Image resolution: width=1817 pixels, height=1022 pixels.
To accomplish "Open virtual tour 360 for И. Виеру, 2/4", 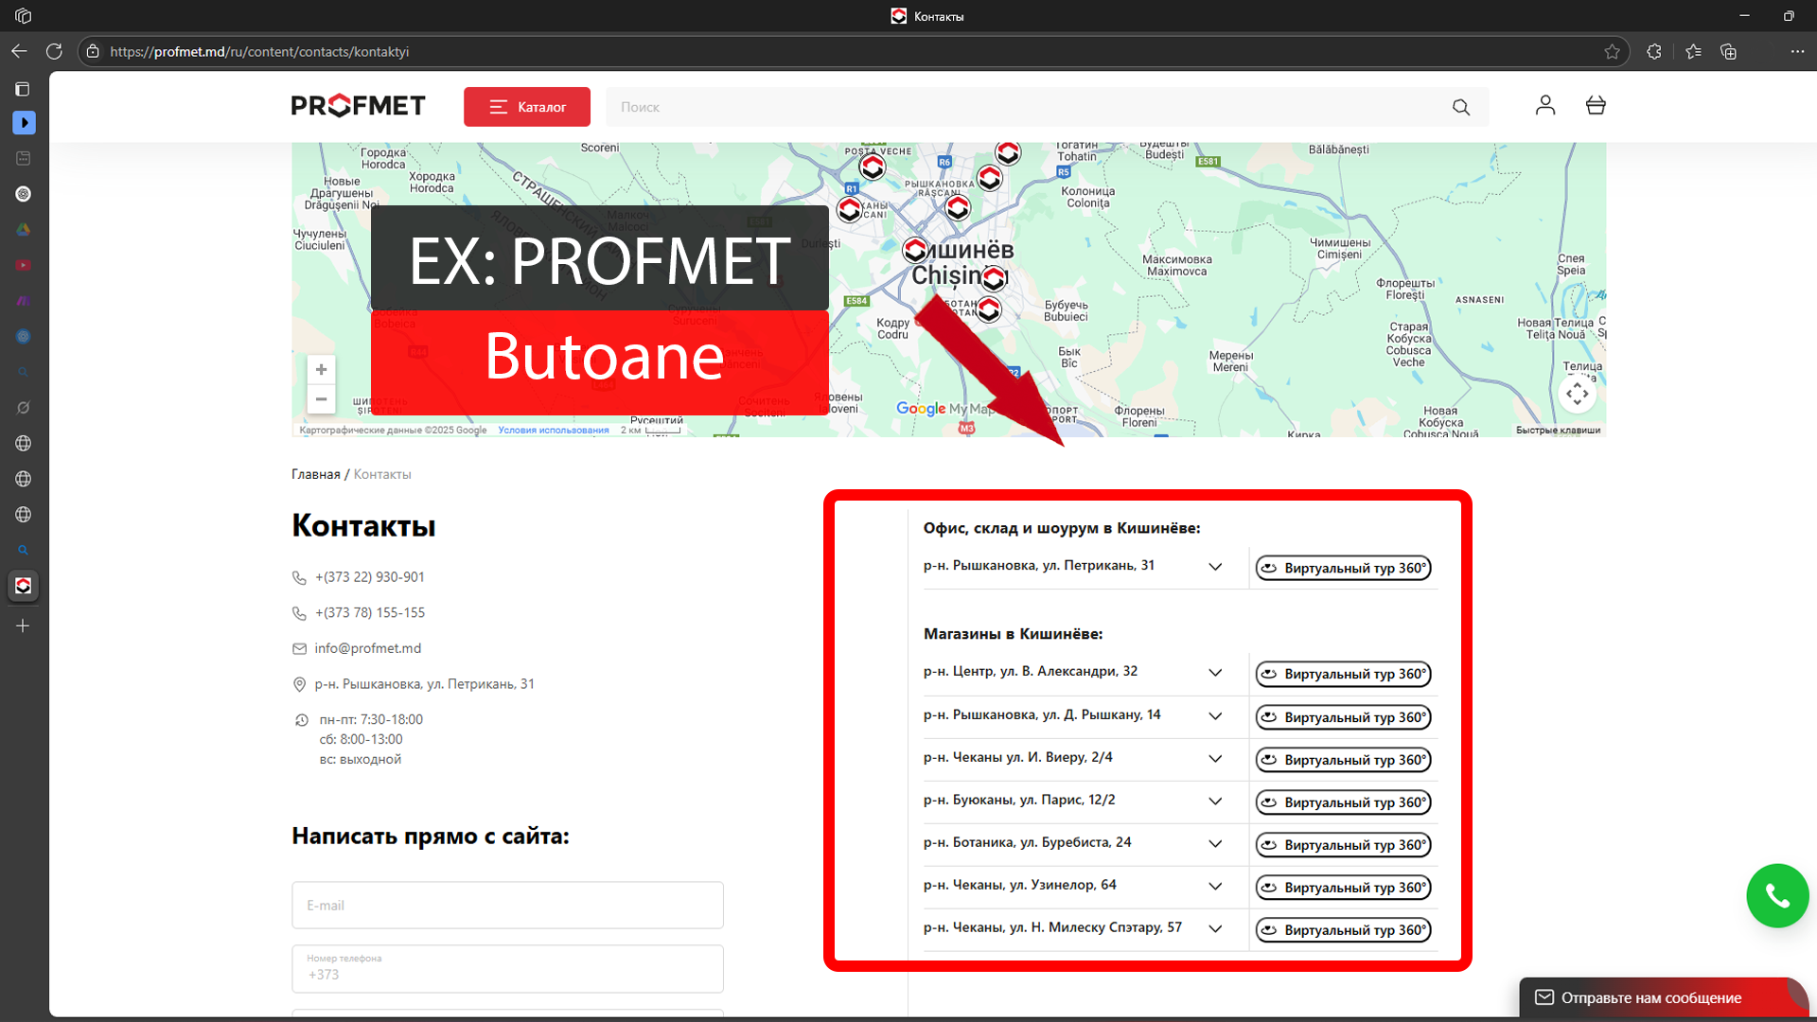I will [x=1343, y=760].
